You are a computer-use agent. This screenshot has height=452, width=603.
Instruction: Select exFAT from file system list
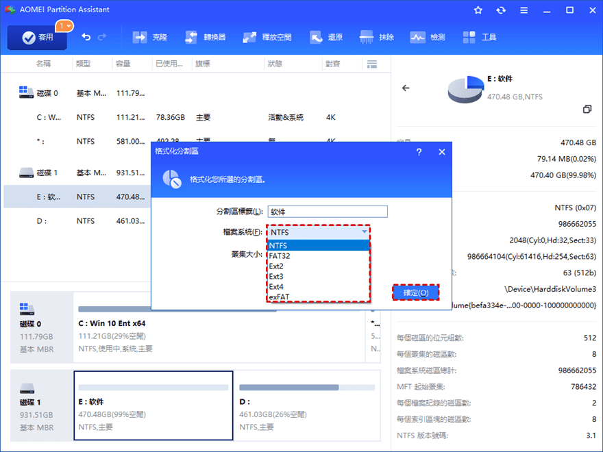[318, 297]
